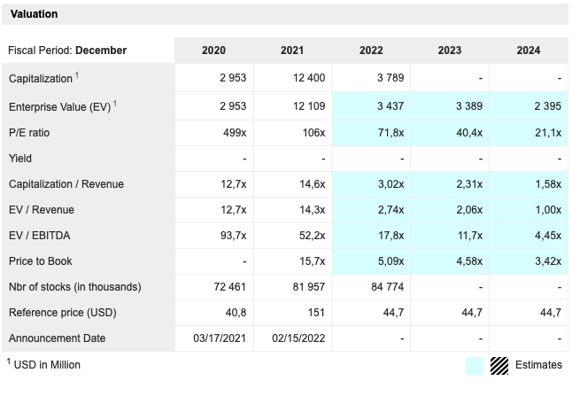Click the 499x P/E ratio value
580x396 pixels.
(233, 133)
